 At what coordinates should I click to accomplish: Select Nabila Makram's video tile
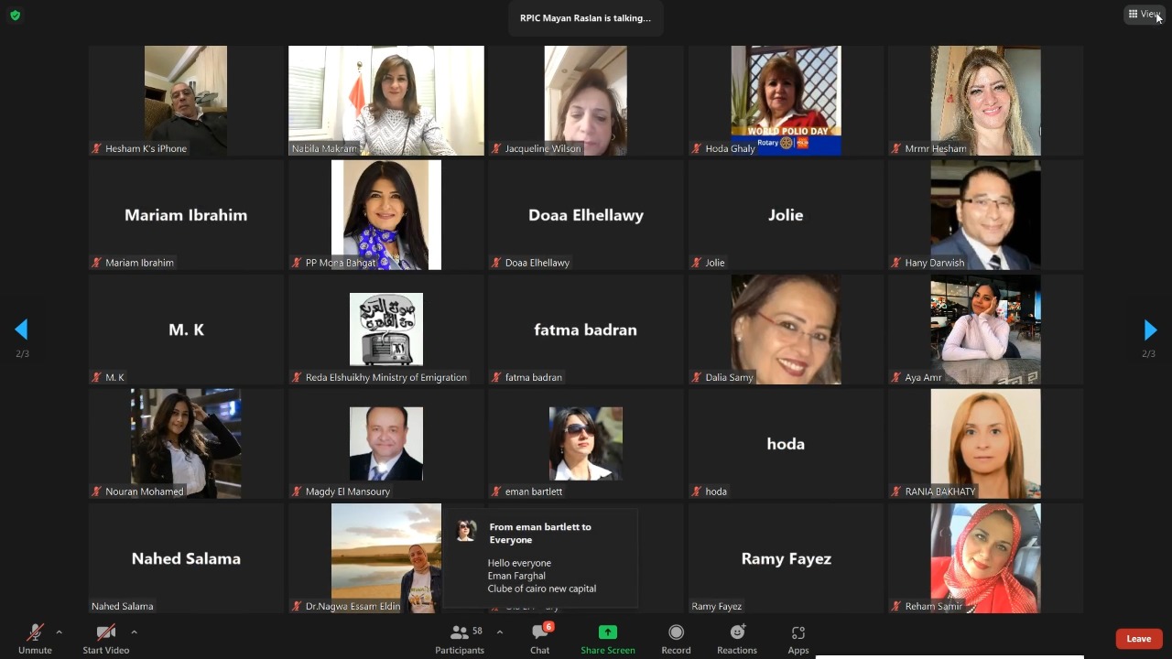pyautogui.click(x=385, y=101)
